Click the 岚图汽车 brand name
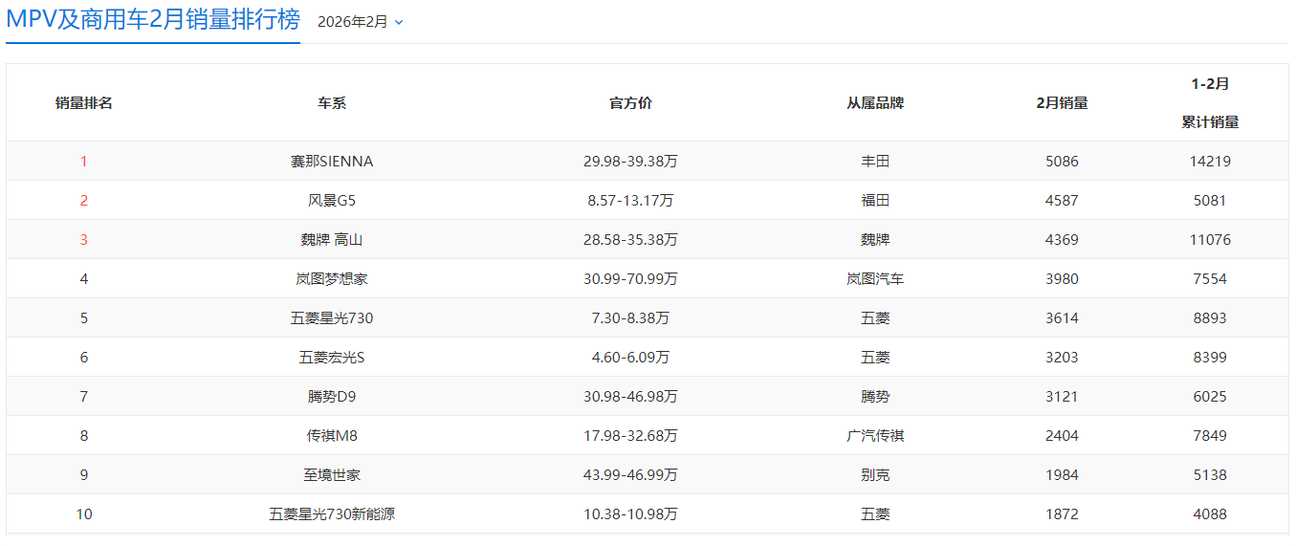This screenshot has height=546, width=1296. click(x=875, y=279)
